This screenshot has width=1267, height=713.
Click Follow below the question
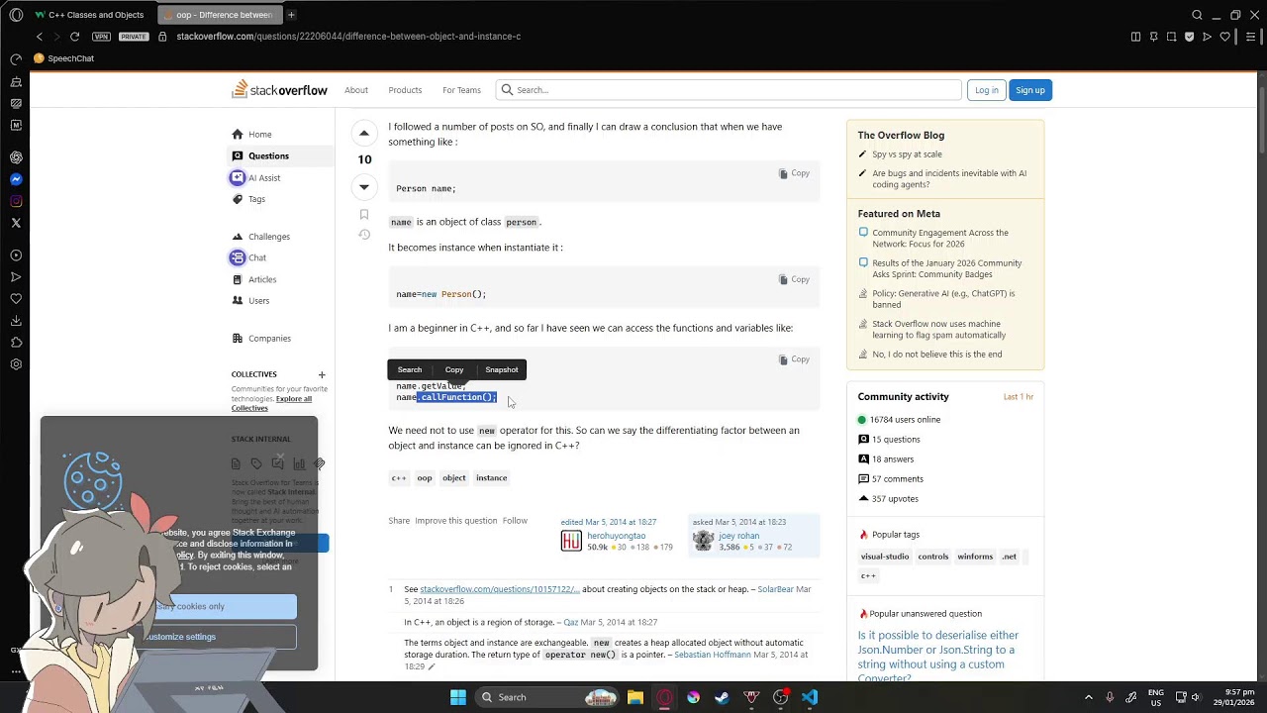515,521
